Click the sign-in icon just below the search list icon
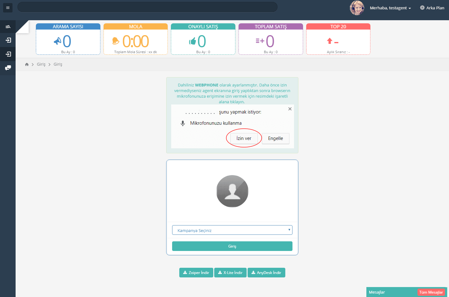Image resolution: width=449 pixels, height=297 pixels. point(8,40)
